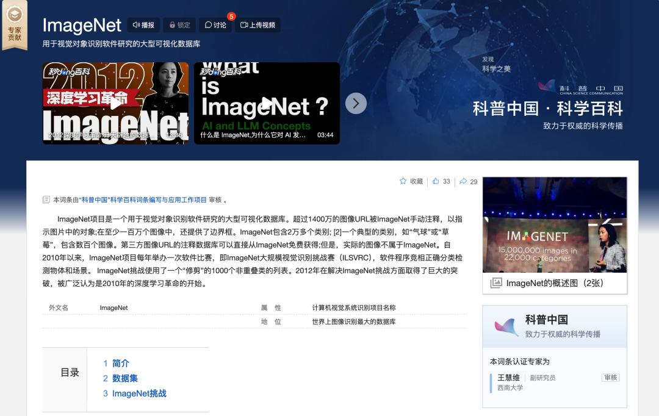Click the 科普中国 logo in sidebar card
Viewport: 659px width, 416px height.
click(x=506, y=327)
